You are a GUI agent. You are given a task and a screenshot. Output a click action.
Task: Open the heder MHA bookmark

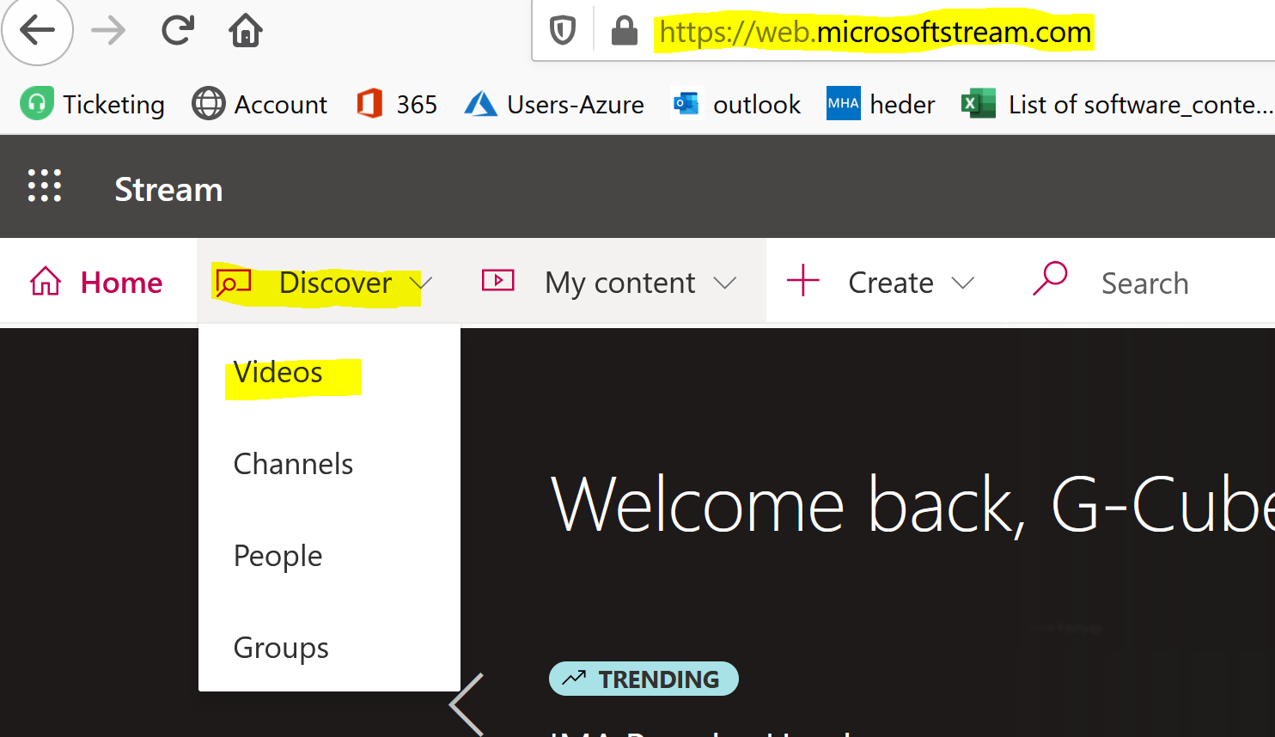(881, 104)
